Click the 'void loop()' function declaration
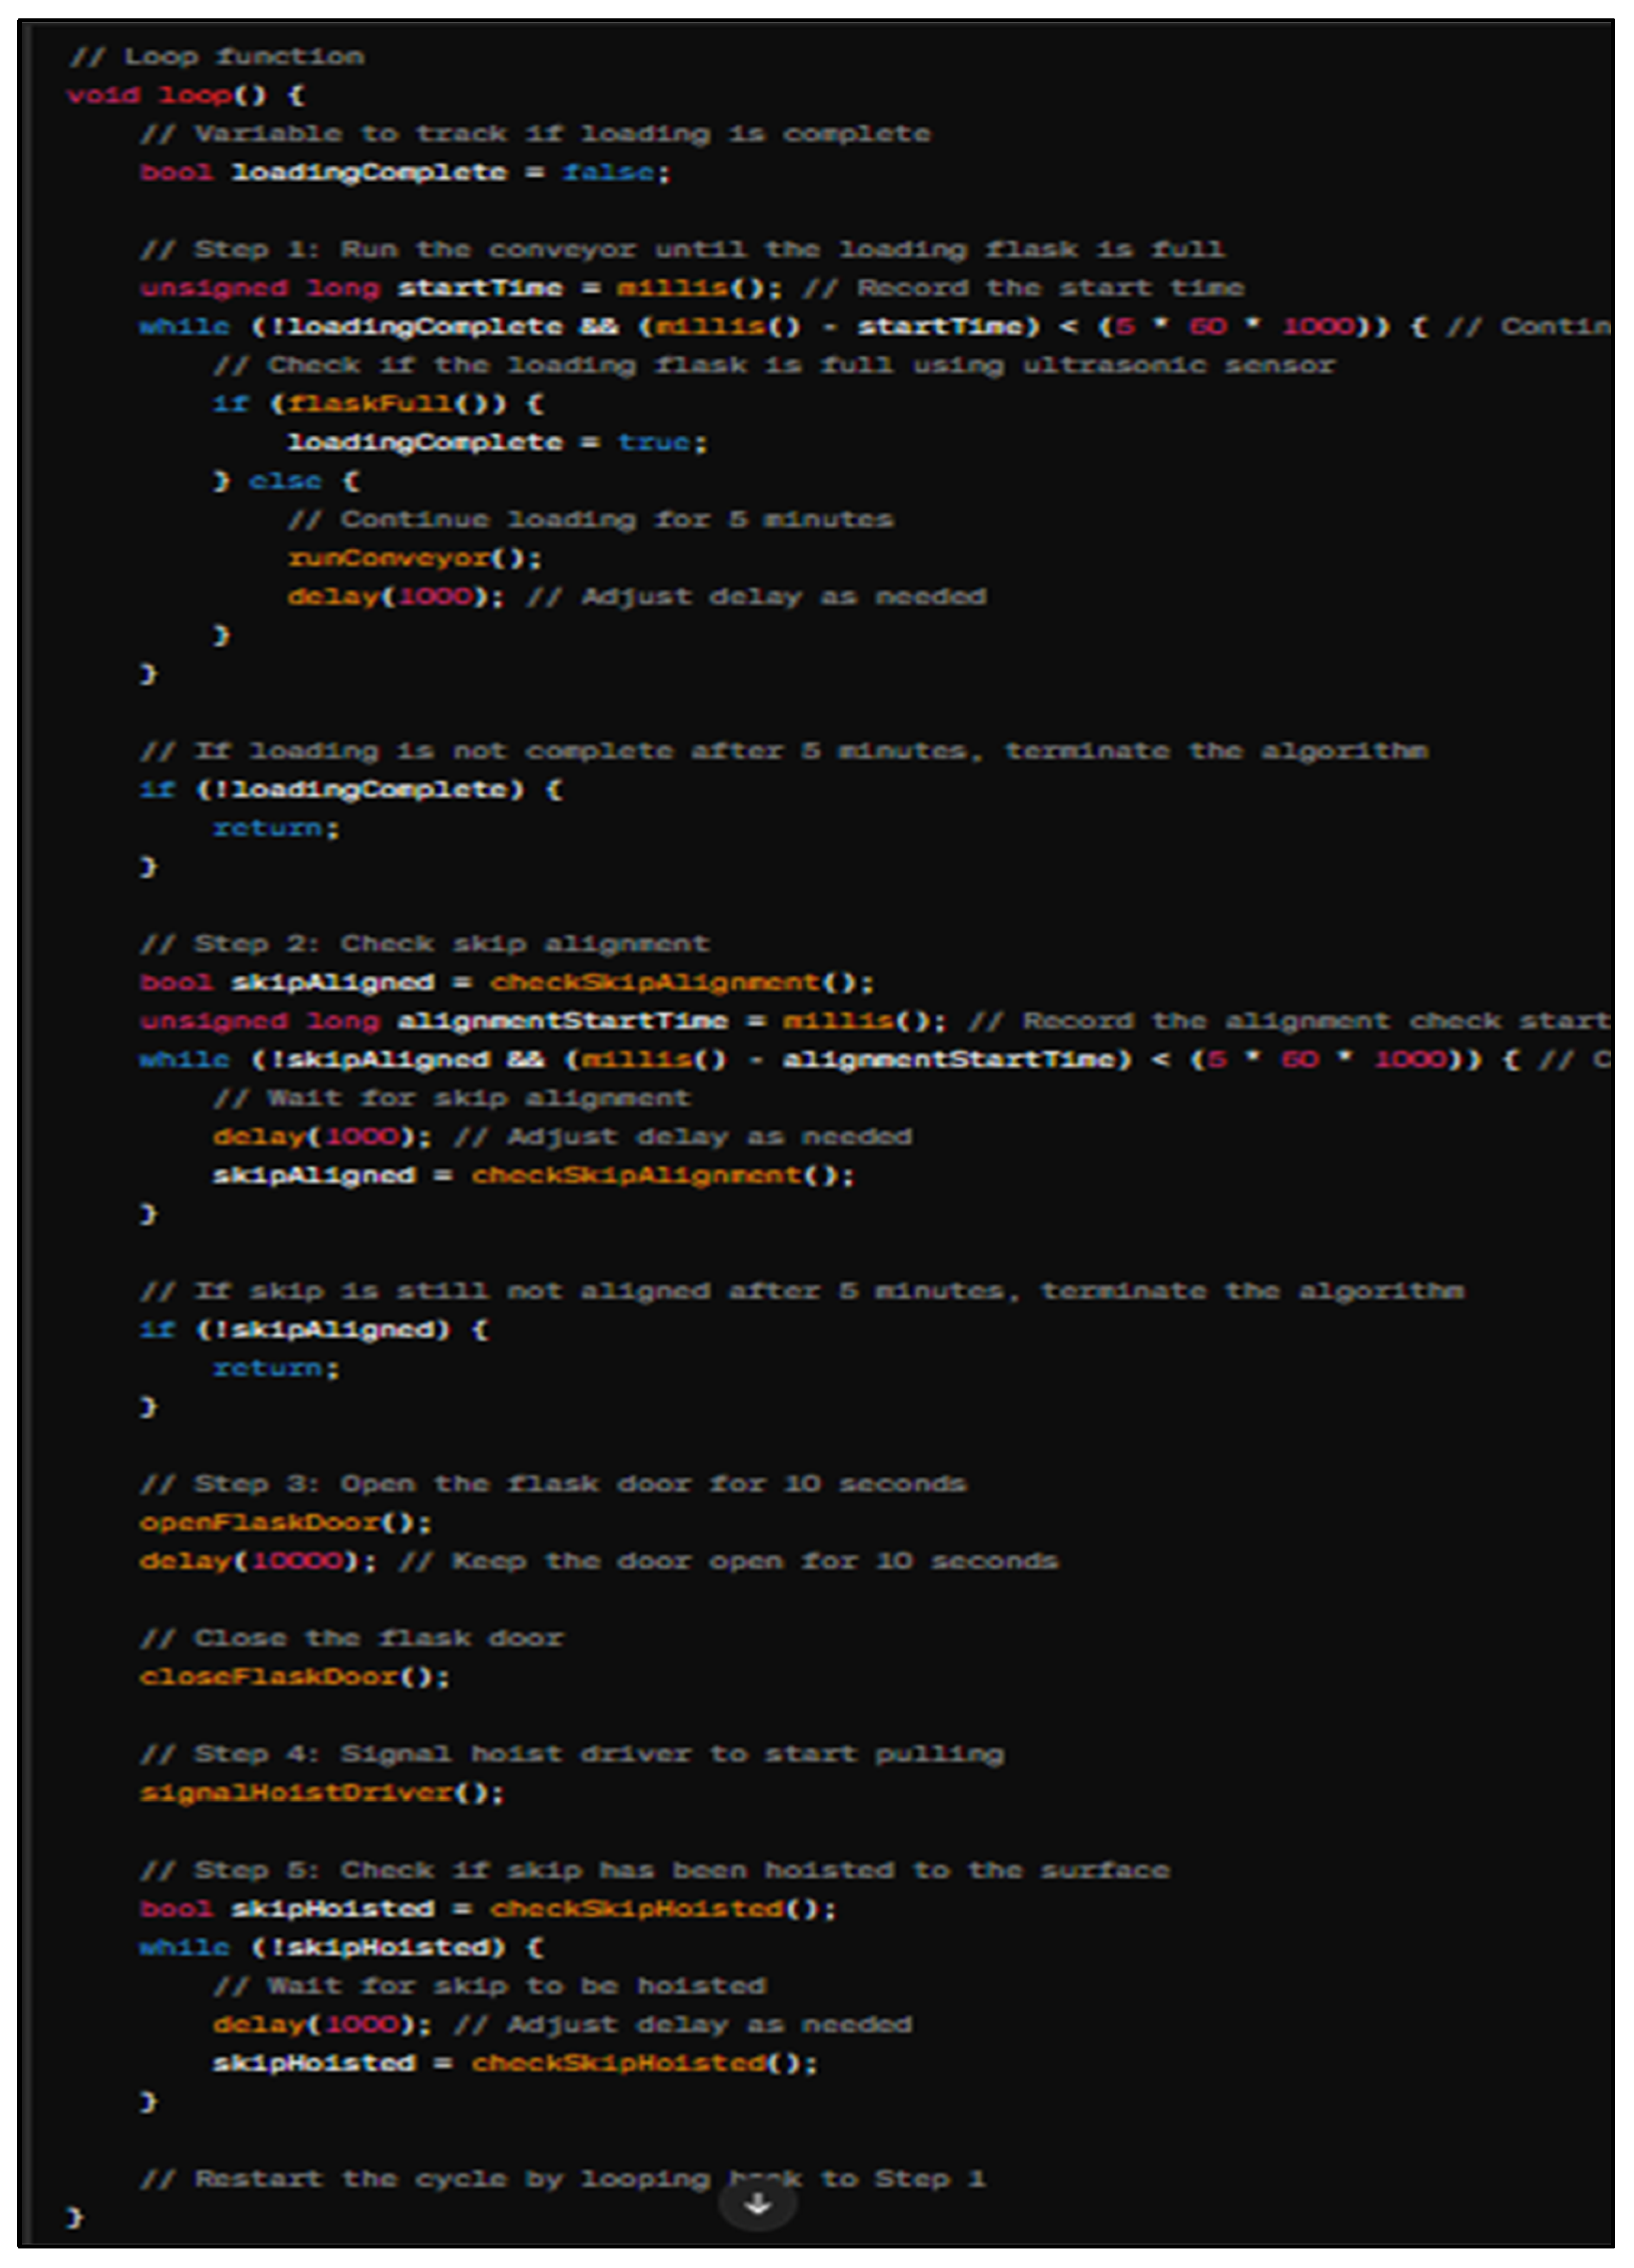1634x2268 pixels. click(186, 95)
